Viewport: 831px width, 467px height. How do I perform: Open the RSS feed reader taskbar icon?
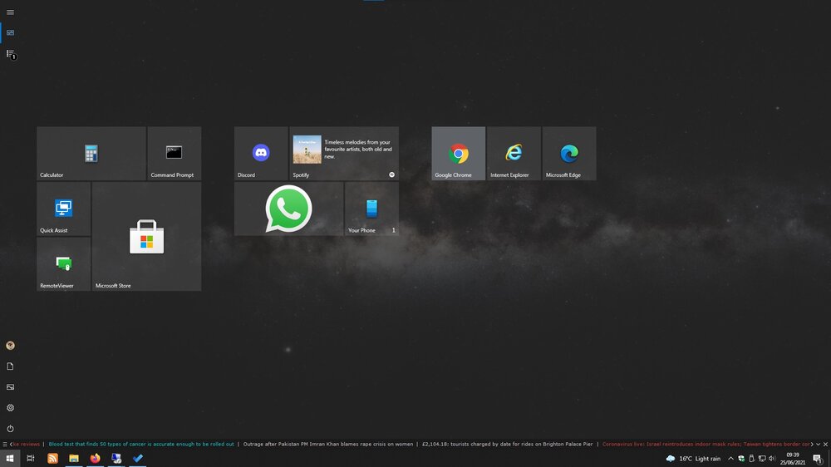tap(52, 459)
